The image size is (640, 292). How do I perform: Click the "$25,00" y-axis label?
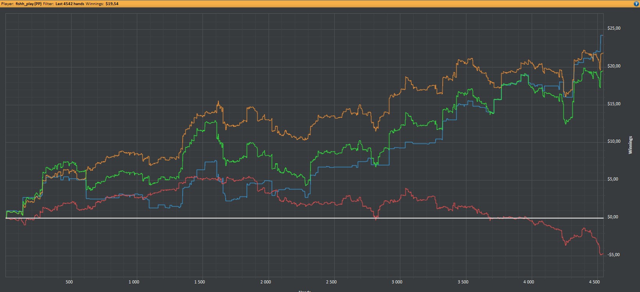[614, 28]
